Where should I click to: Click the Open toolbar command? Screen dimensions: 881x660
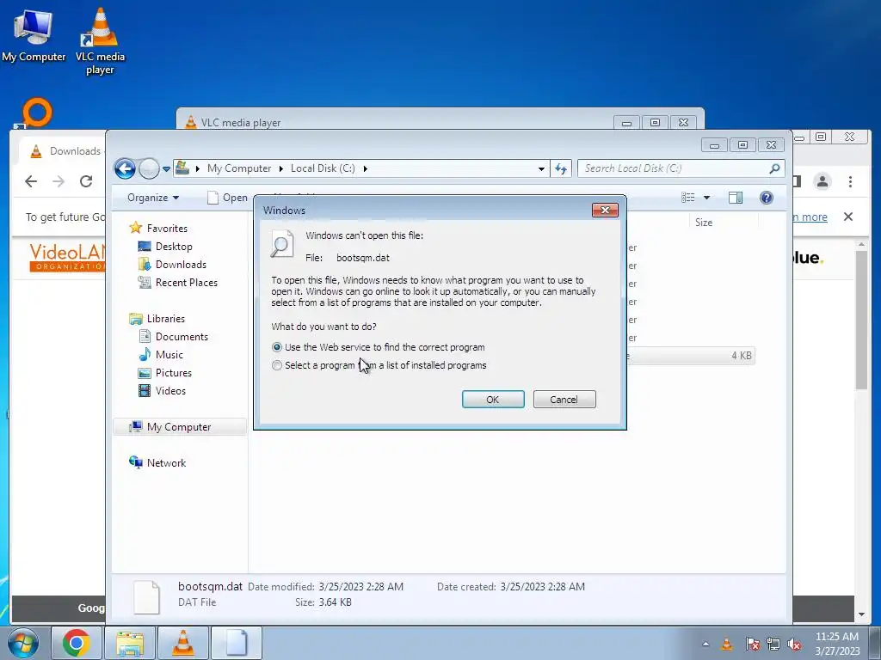click(227, 198)
